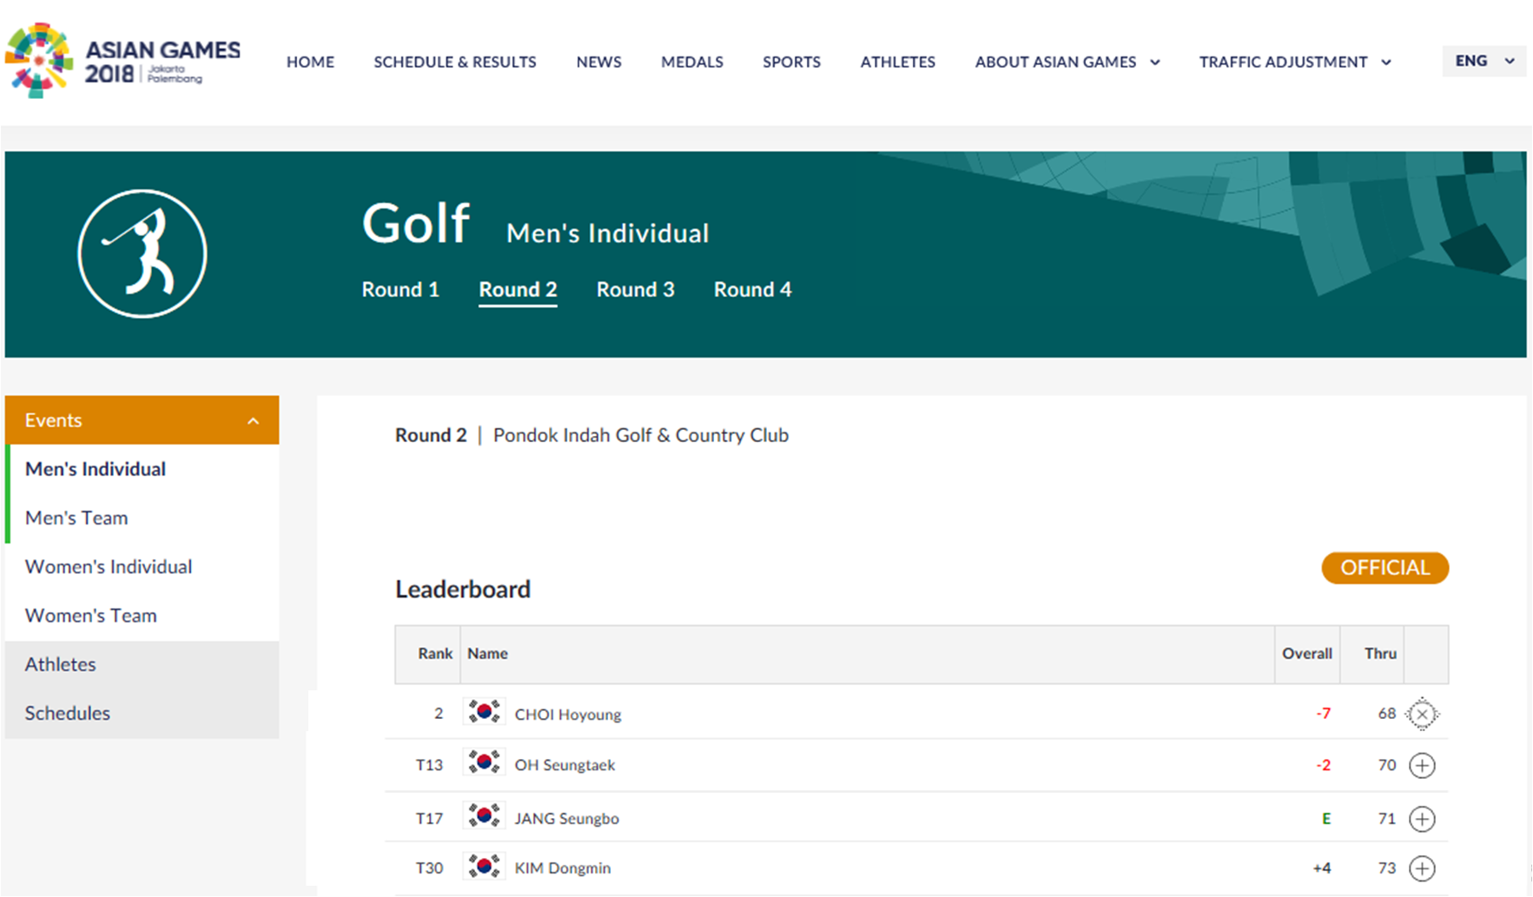Click the Asian Games 2018 logo
This screenshot has height=897, width=1533.
click(122, 61)
